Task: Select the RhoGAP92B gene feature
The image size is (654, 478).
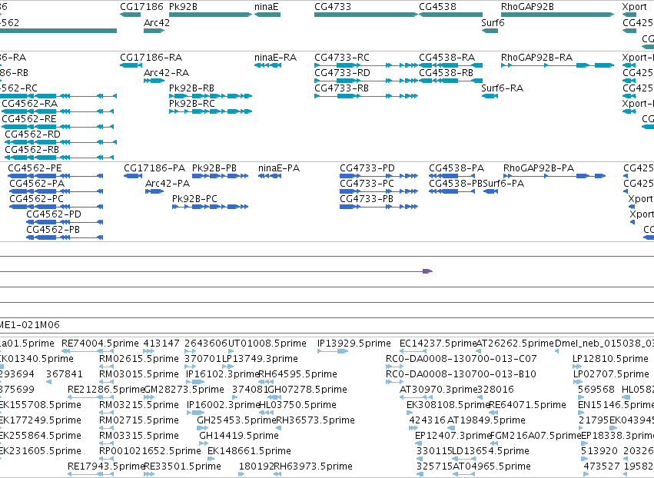Action: point(558,15)
